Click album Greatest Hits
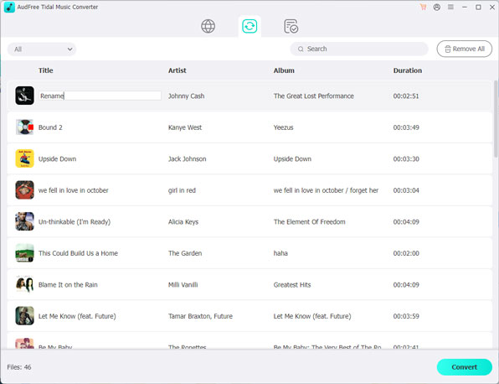 pyautogui.click(x=292, y=285)
